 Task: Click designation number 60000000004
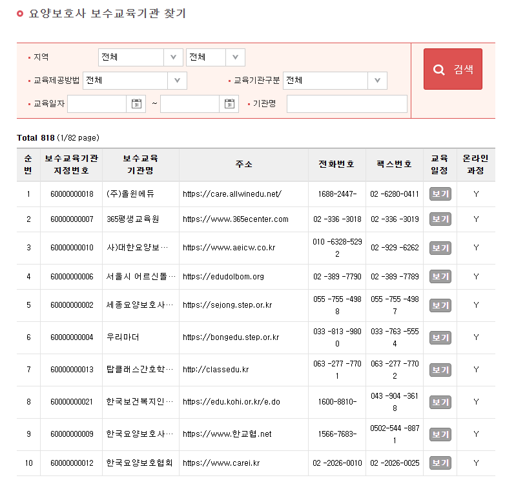coord(72,337)
